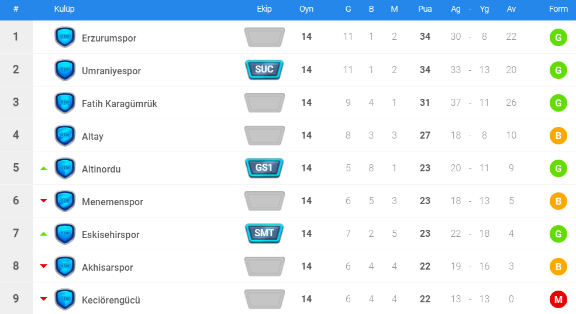Click the Oyn column header
Viewport: 576px width, 314px height.
pyautogui.click(x=306, y=9)
